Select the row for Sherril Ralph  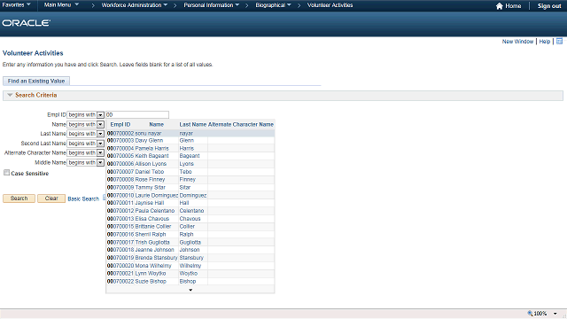coord(190,234)
